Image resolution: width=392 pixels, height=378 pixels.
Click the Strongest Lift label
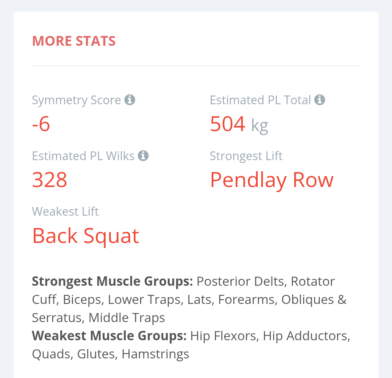click(x=246, y=156)
